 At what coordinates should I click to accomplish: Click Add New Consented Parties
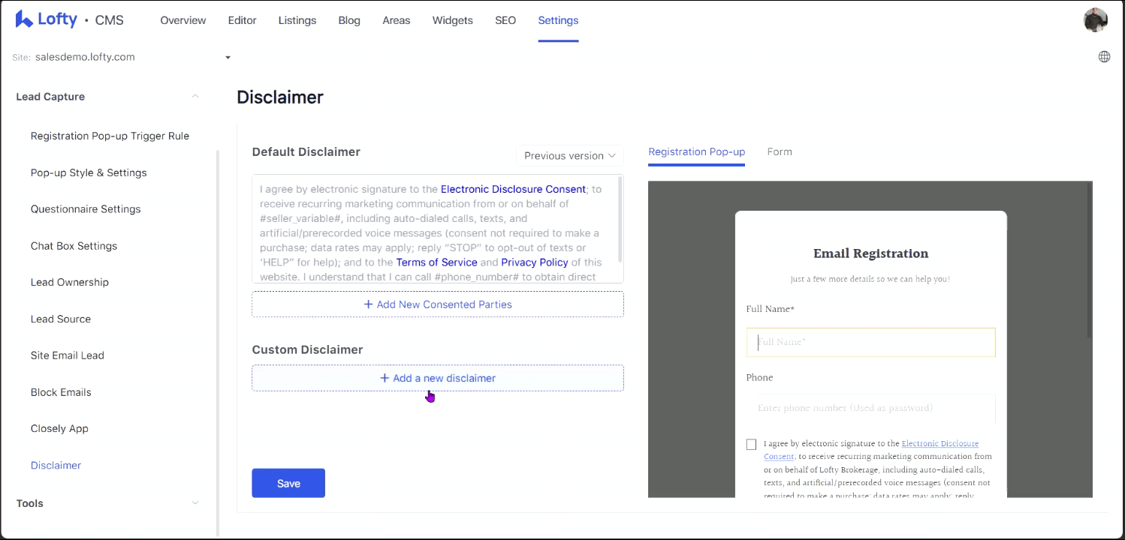437,304
